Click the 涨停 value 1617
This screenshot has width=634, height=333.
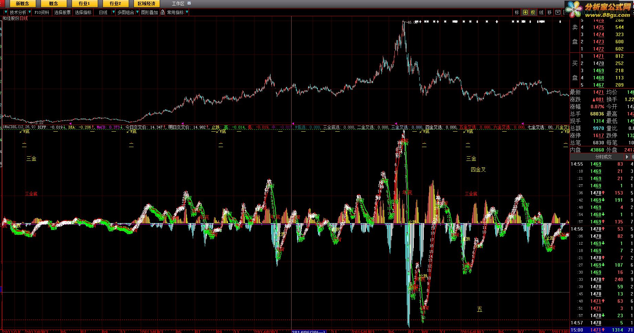[x=598, y=135]
